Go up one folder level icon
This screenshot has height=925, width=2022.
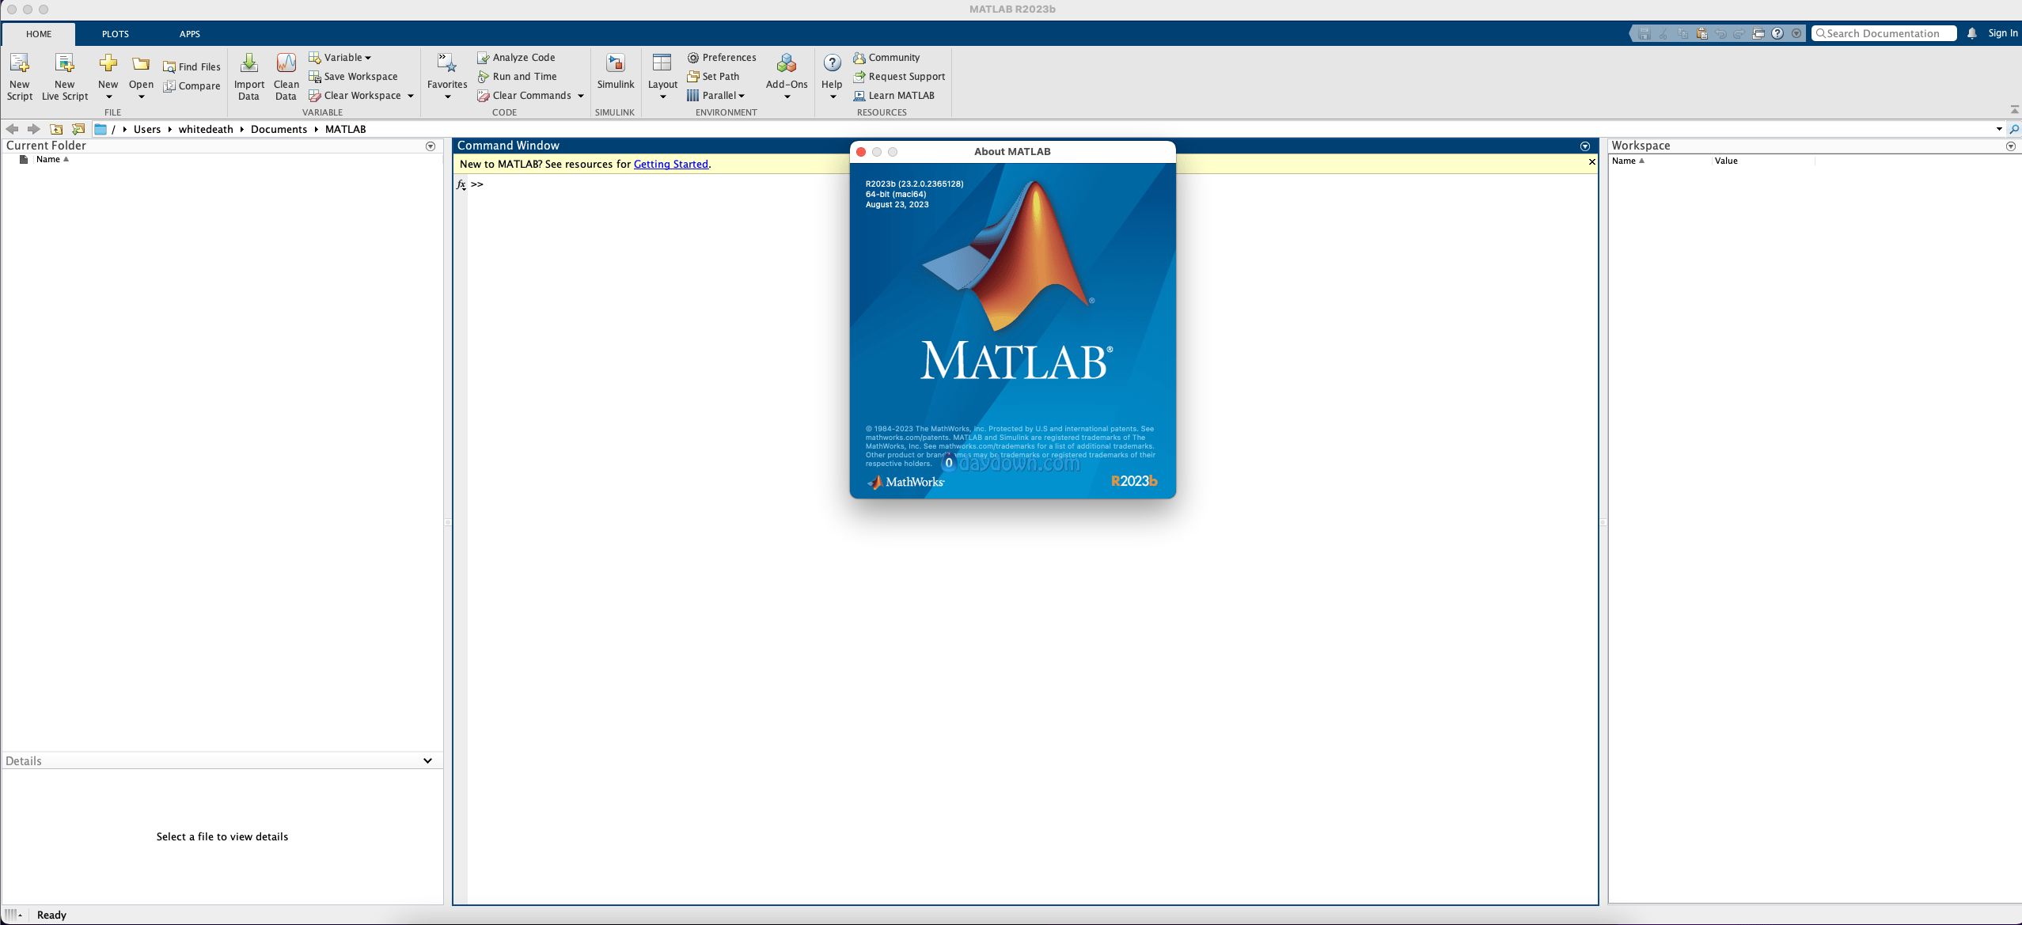tap(56, 129)
